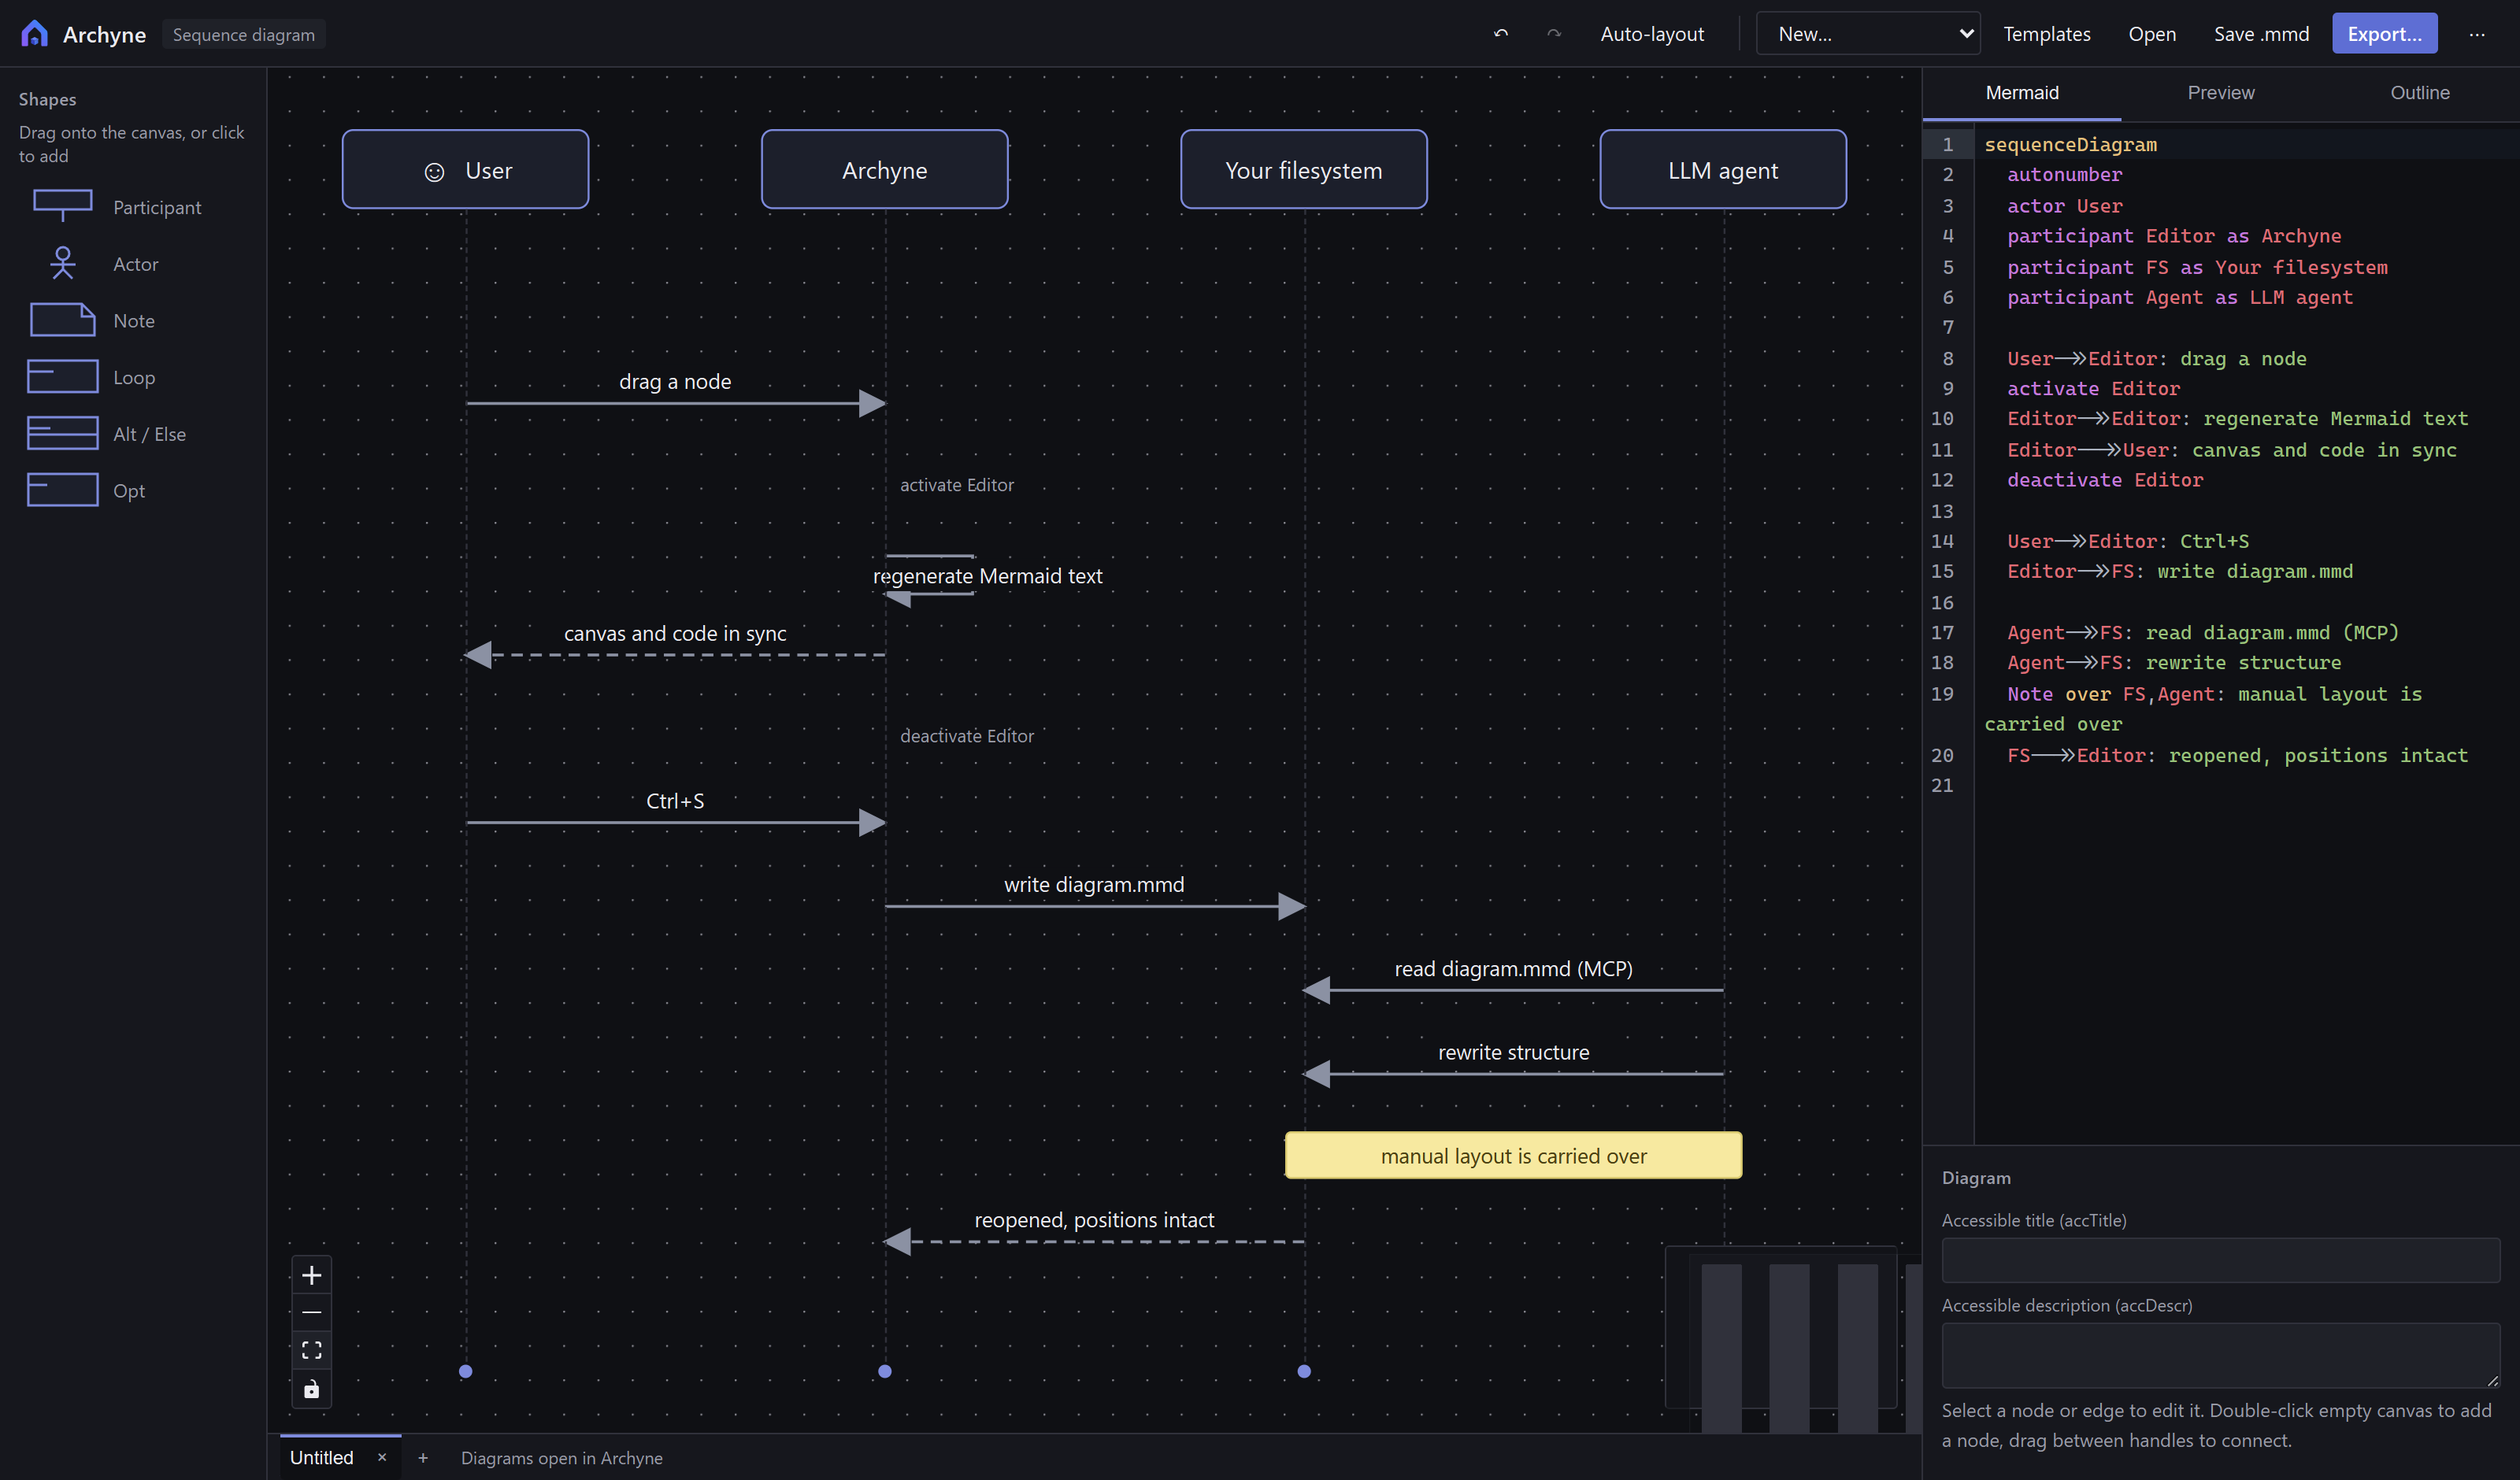Add an Alt / Else block
2520x1480 pixels.
tap(133, 434)
